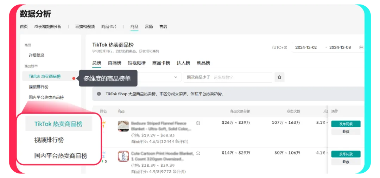
Task: Click the 数据分析 page heading
Action: (36, 14)
